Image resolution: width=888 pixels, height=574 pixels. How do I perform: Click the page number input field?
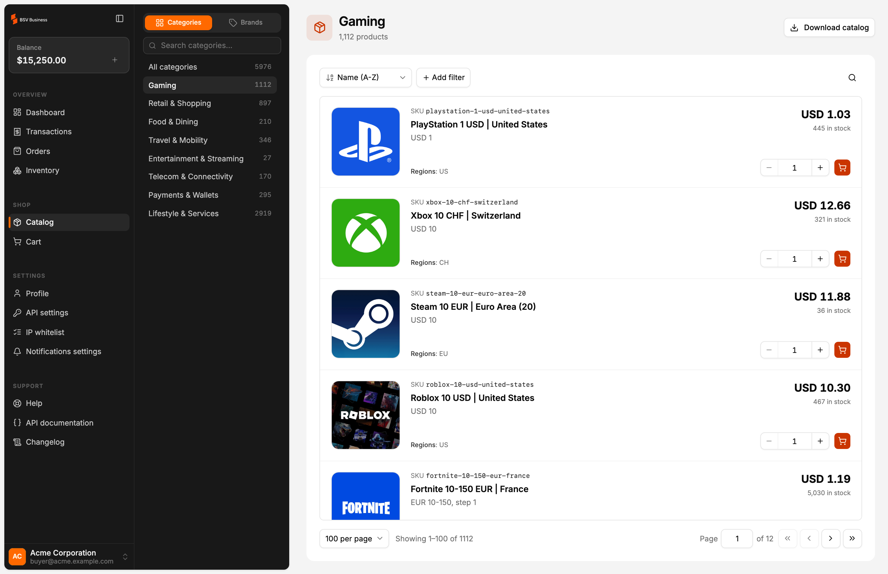tap(737, 538)
